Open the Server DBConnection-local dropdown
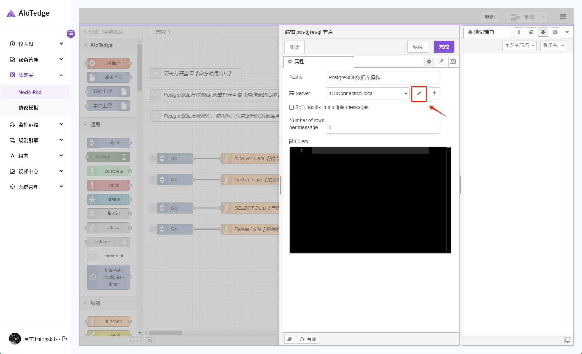 pos(367,93)
